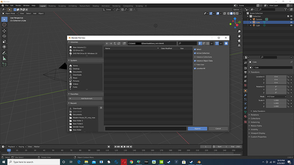The width and height of the screenshot is (294, 165).
Task: Select the Transform tool
Action: 4,47
